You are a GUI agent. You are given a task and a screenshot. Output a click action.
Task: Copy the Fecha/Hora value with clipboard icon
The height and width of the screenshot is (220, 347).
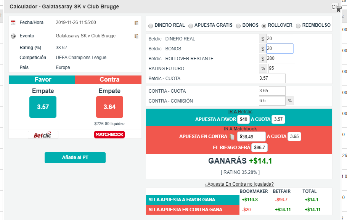pos(137,23)
